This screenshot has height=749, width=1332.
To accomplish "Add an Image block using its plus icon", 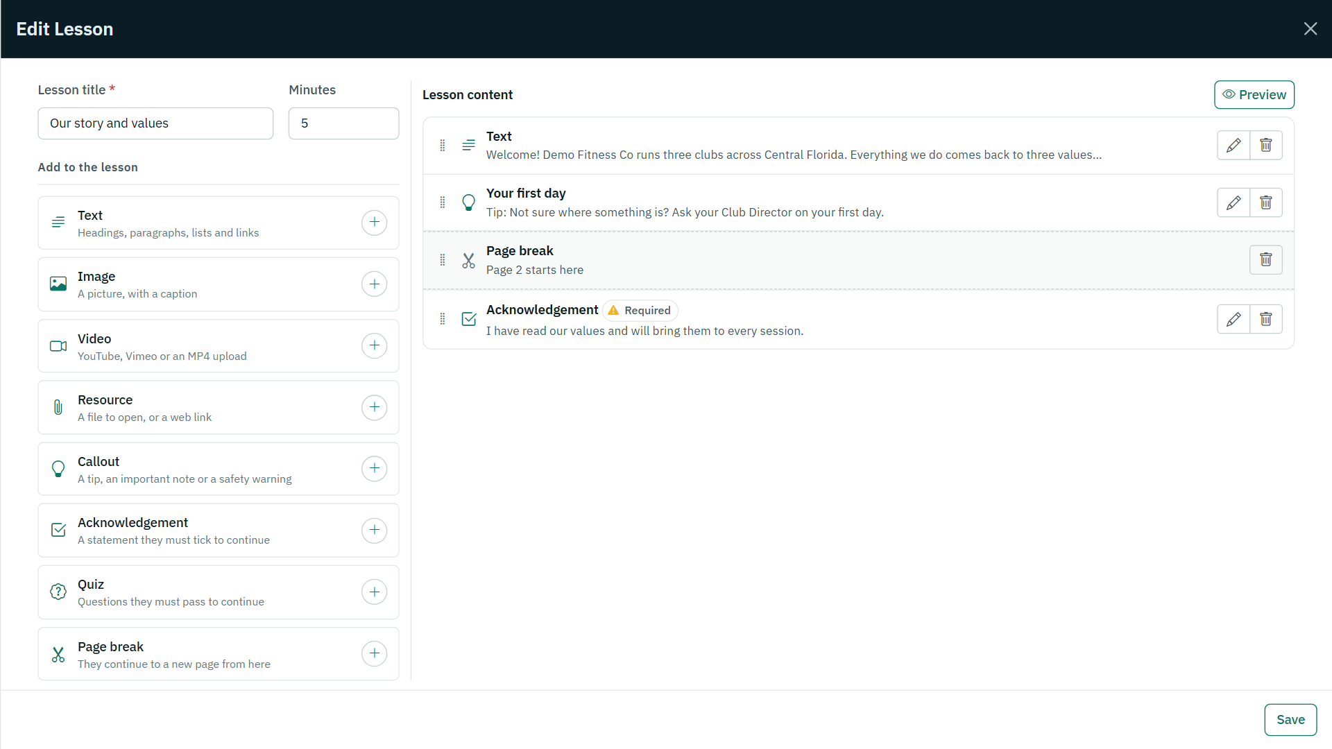I will click(374, 284).
